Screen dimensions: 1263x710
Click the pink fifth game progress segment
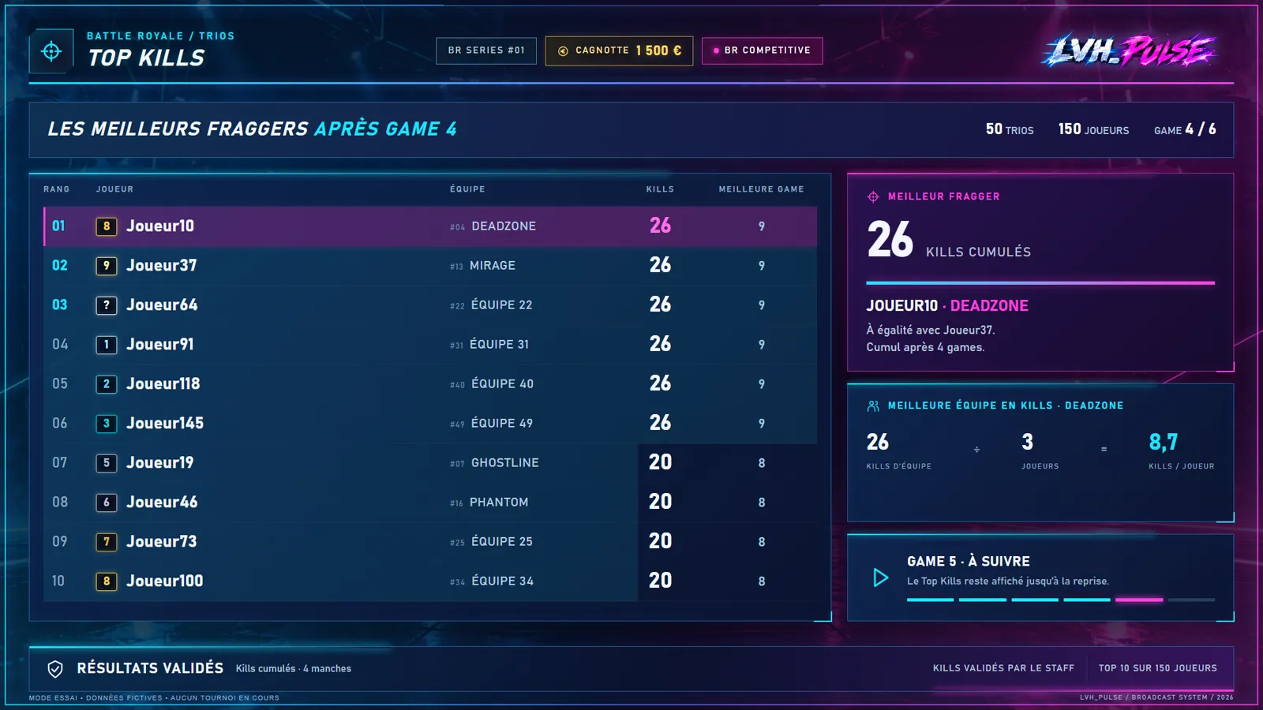click(1139, 600)
